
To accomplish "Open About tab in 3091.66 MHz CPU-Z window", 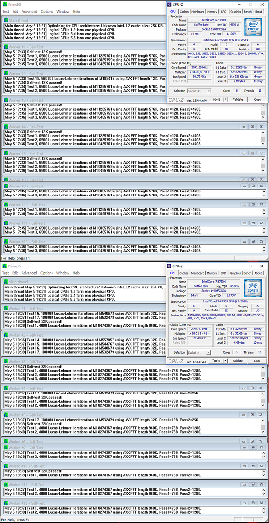I will coord(258,11).
